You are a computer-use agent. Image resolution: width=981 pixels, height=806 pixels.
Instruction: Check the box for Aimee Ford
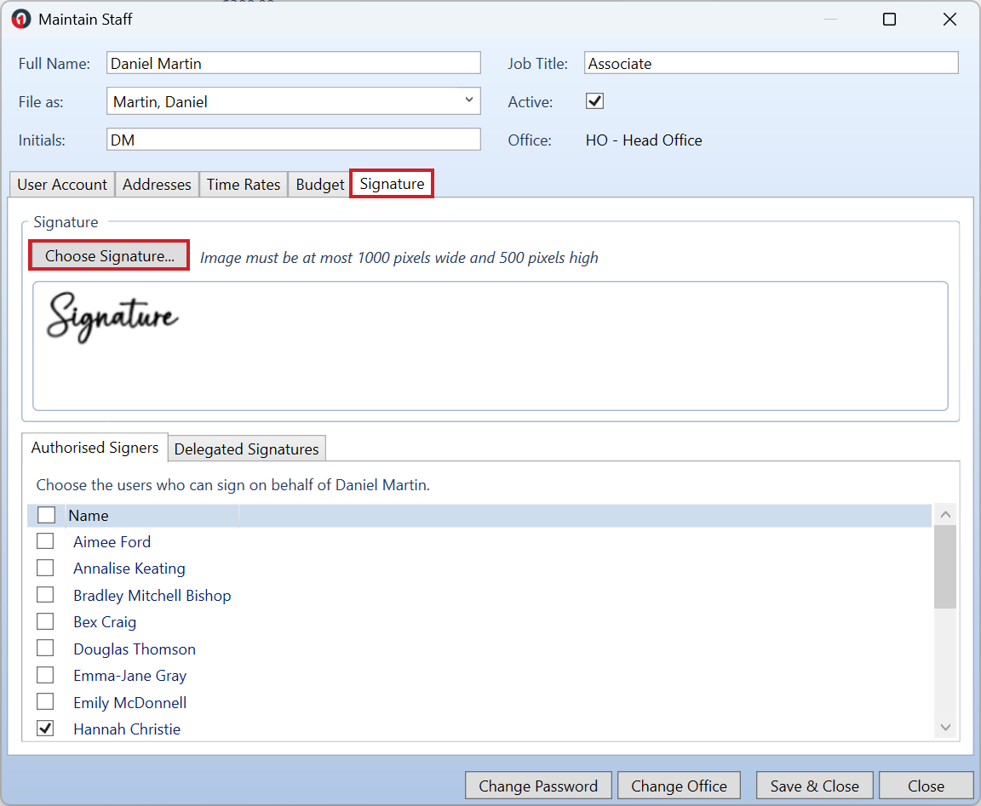45,540
